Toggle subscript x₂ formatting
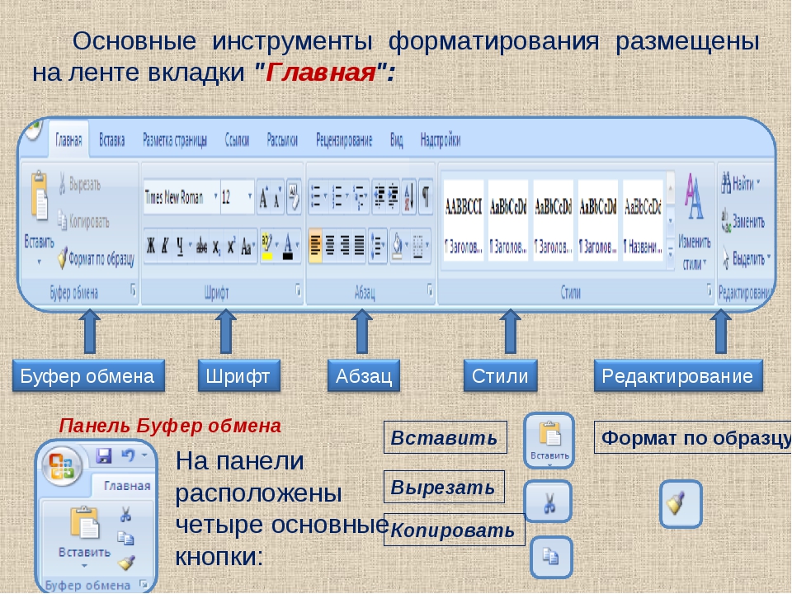 tap(216, 246)
